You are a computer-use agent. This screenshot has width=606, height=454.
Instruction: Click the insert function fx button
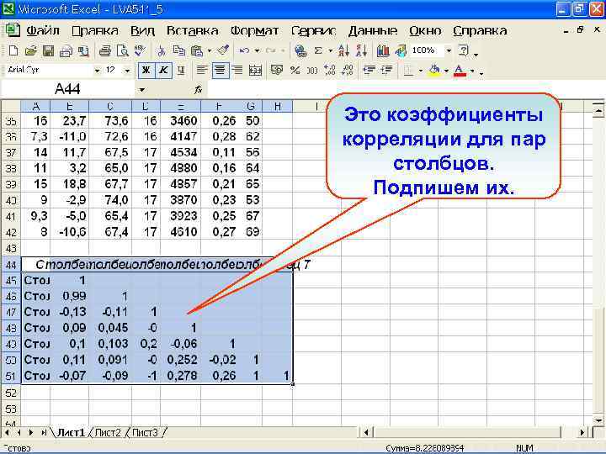click(199, 90)
